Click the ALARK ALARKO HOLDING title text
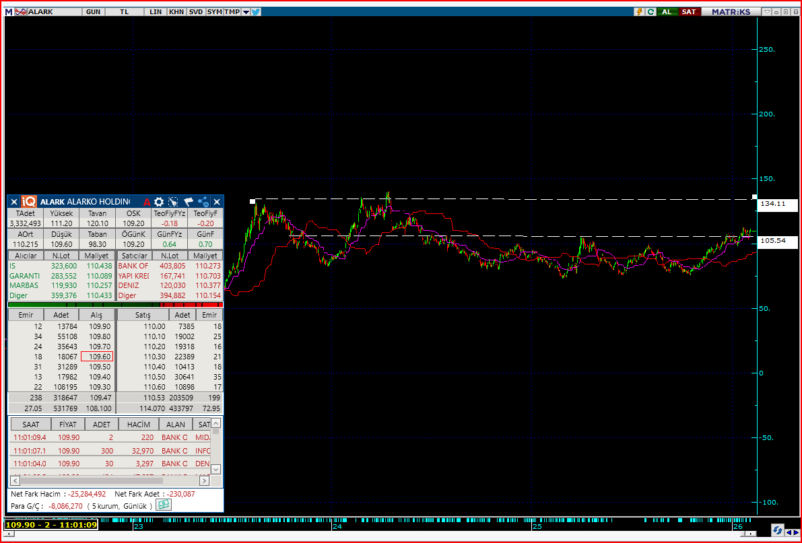The width and height of the screenshot is (802, 543). (x=85, y=202)
